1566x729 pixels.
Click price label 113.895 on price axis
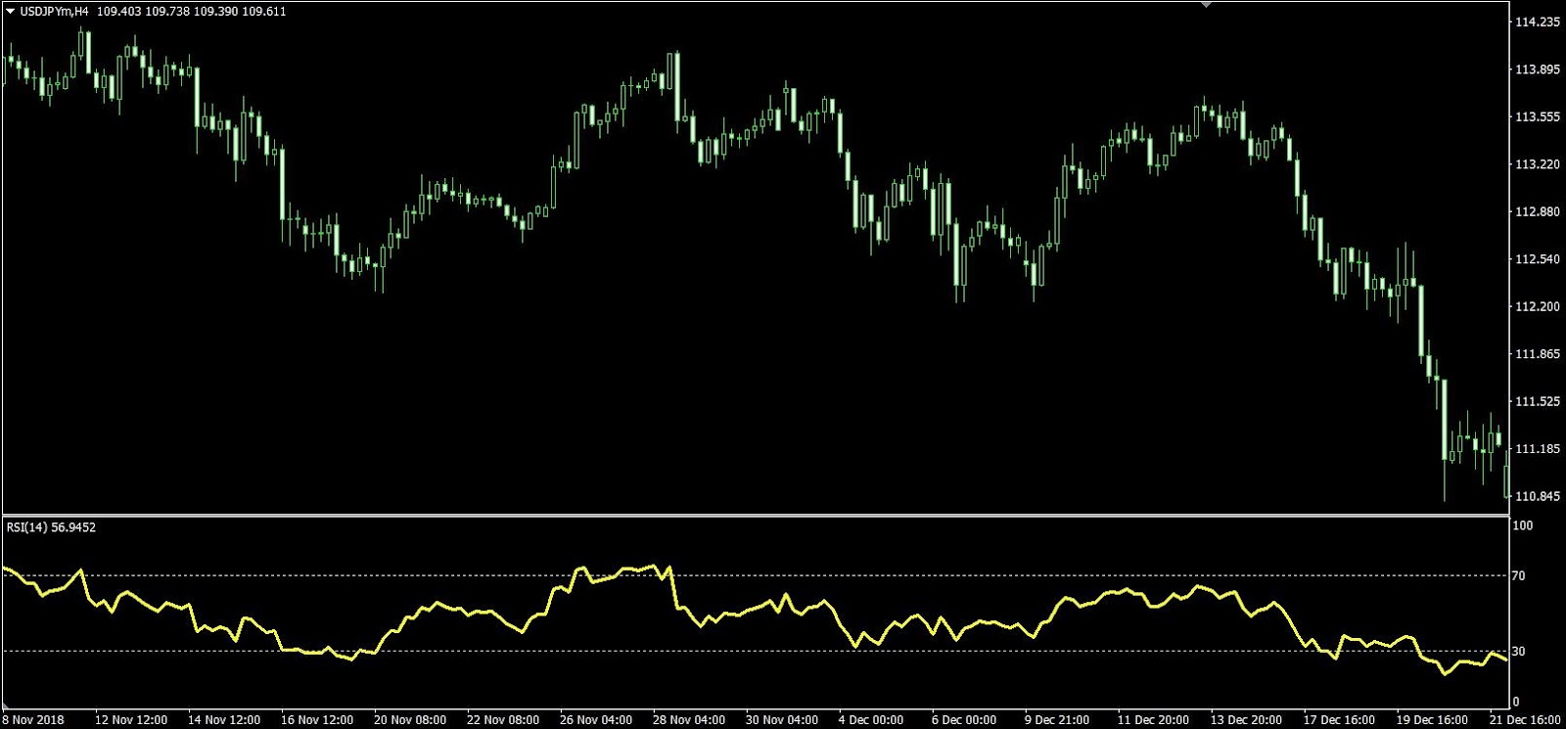pos(1538,69)
